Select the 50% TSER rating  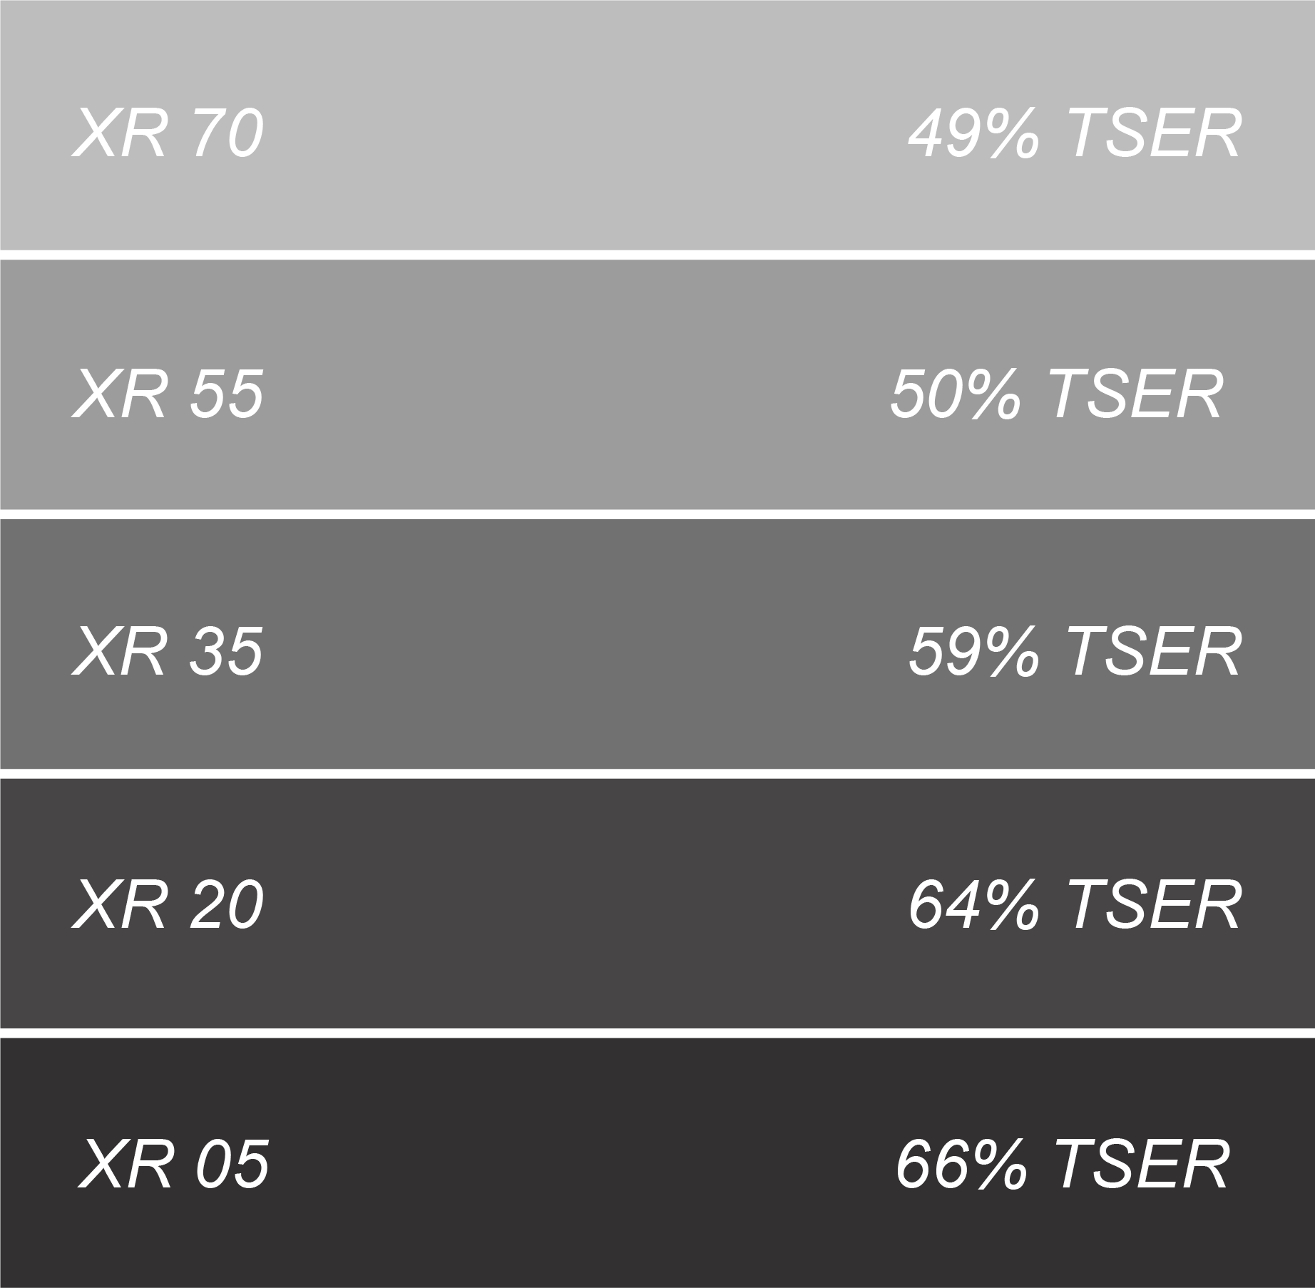coord(1057,394)
